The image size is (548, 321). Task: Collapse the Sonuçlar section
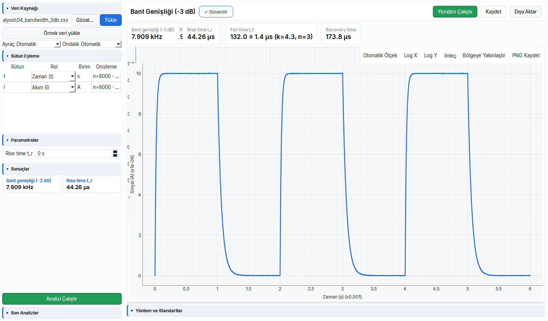62,169
